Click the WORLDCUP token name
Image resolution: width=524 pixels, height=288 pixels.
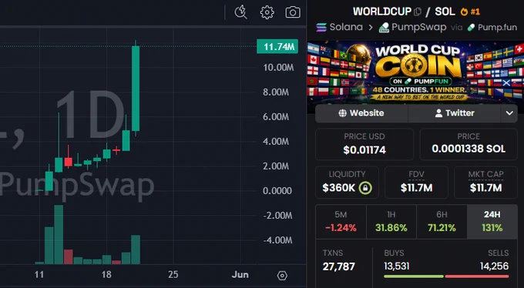click(x=382, y=12)
